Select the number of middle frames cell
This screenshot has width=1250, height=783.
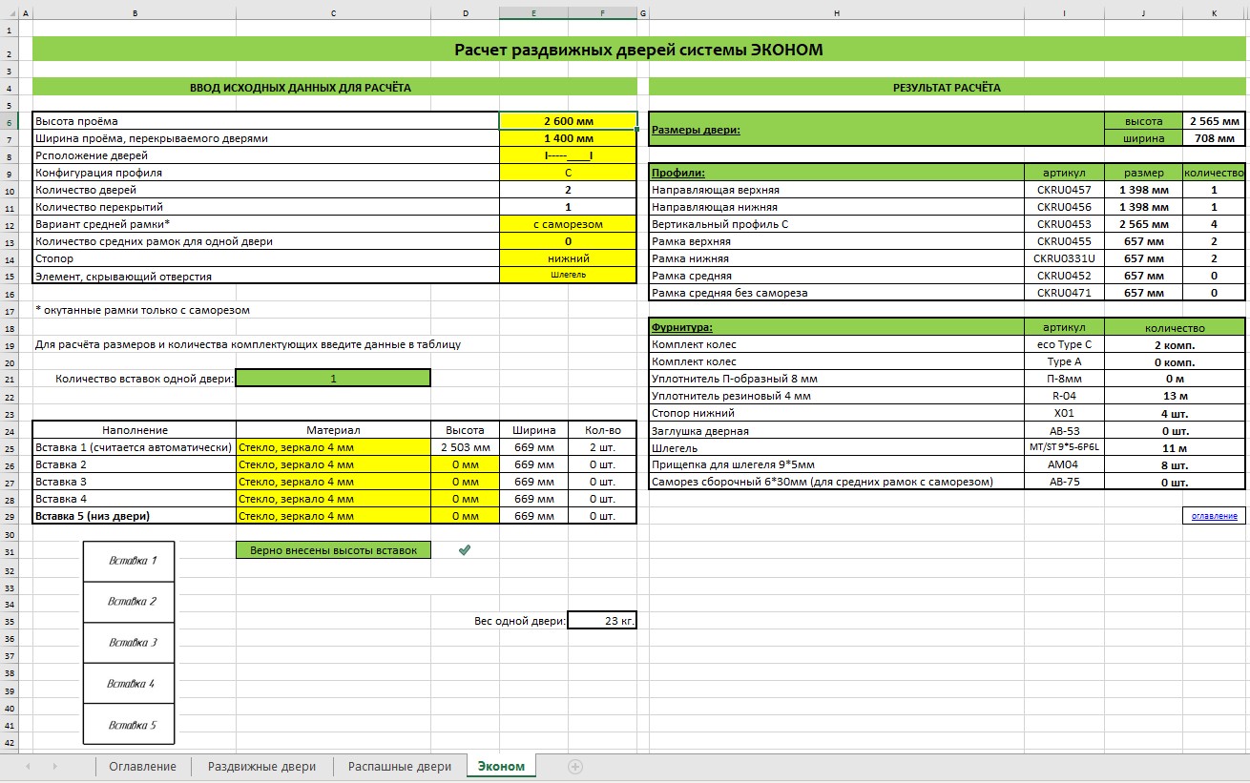coord(568,241)
